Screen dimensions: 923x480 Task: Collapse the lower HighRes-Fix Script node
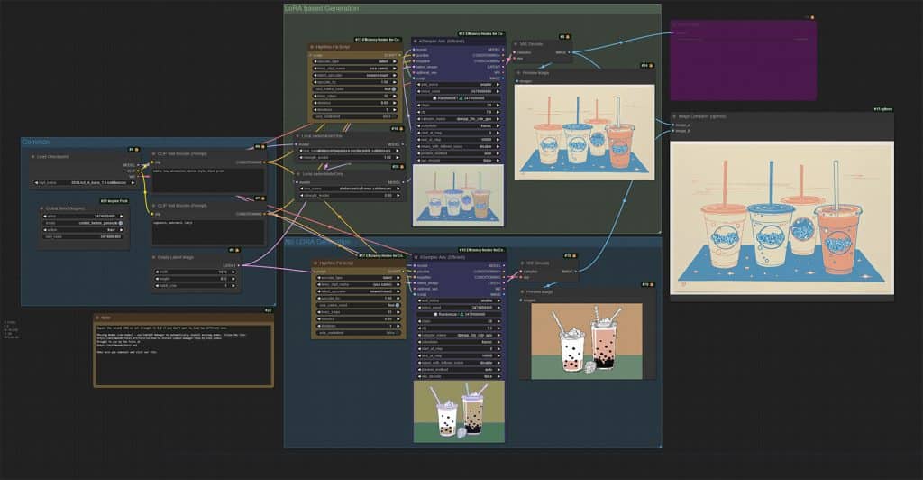(x=315, y=263)
